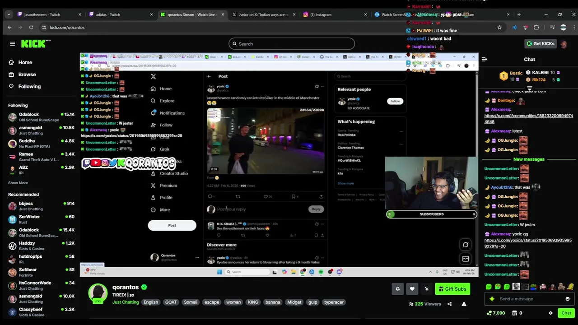
Task: Open the x.com/yoxics status link in chat
Action: (528, 243)
